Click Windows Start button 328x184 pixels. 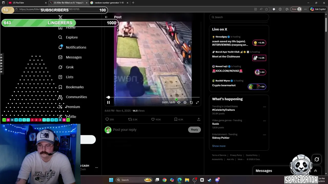111,180
